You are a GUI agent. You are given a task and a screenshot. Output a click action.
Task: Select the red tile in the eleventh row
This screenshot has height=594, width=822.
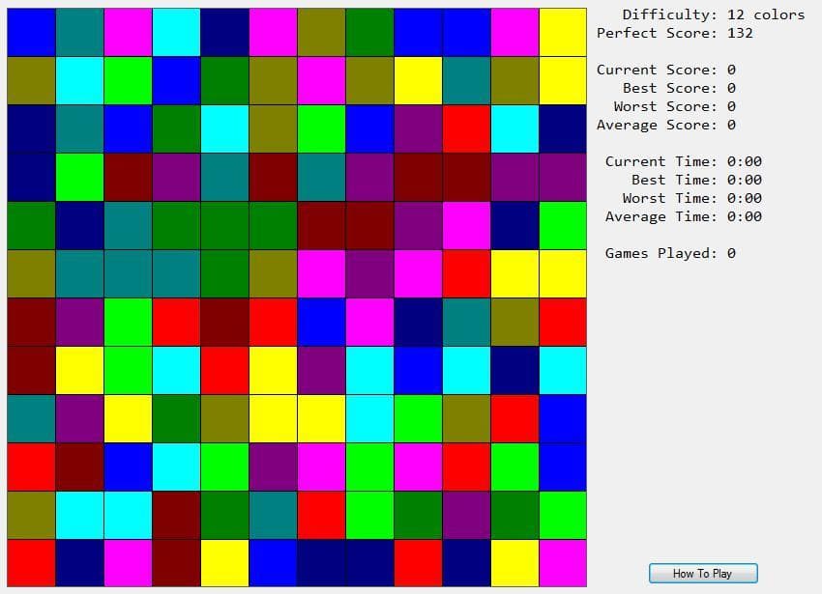(x=321, y=515)
